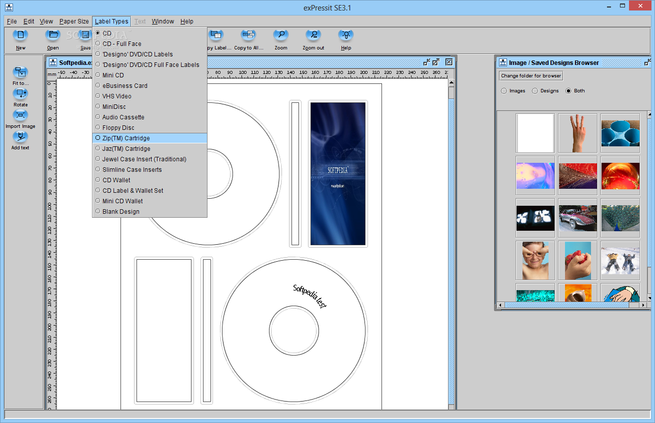The width and height of the screenshot is (655, 423).
Task: Open the Paper Size menu
Action: pos(74,21)
